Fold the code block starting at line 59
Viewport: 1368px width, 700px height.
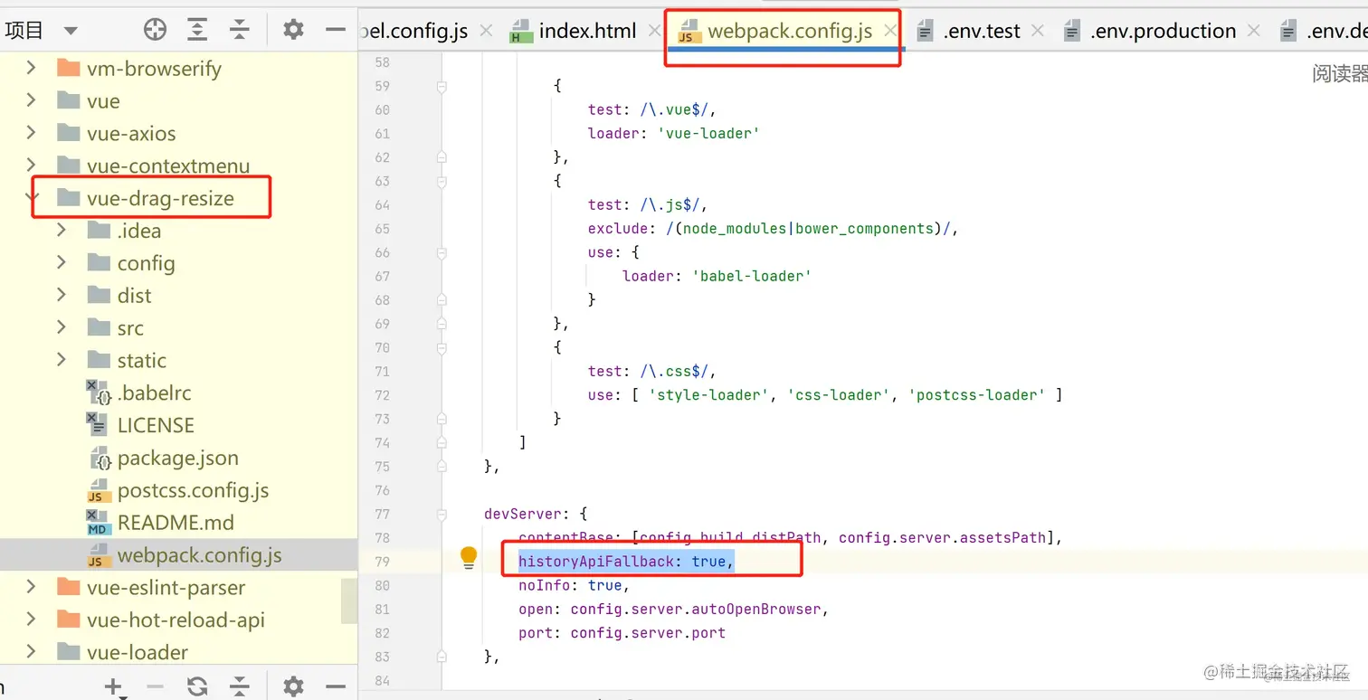point(442,86)
